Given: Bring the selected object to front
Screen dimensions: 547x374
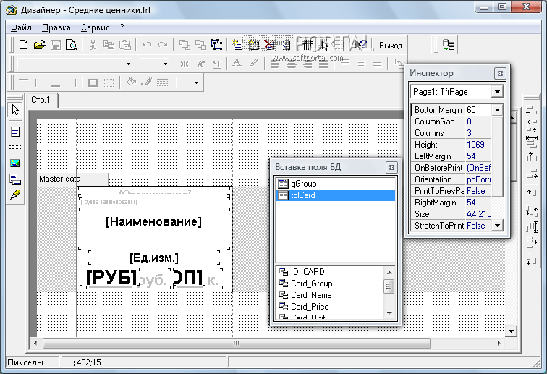Looking at the screenshot, I should (185, 45).
